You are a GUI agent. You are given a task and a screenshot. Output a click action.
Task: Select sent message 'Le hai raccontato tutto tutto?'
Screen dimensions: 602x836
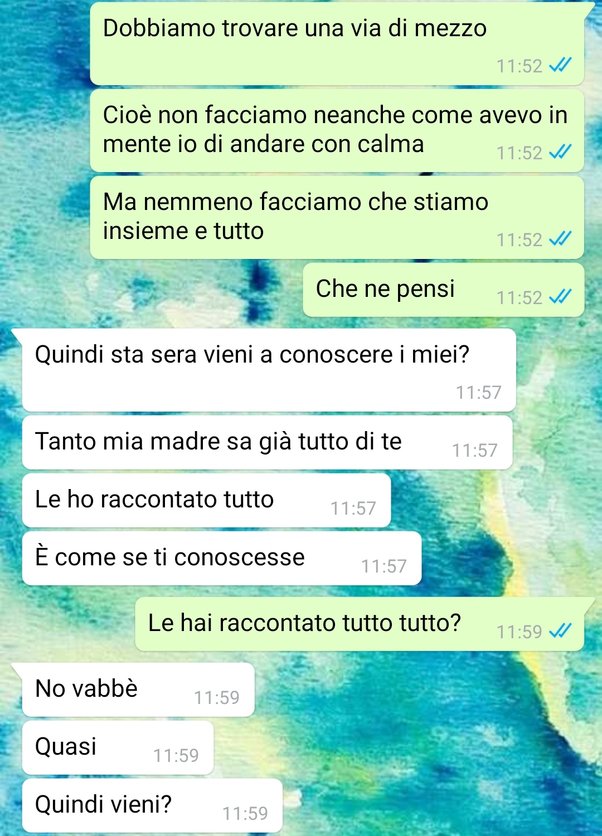(x=360, y=624)
